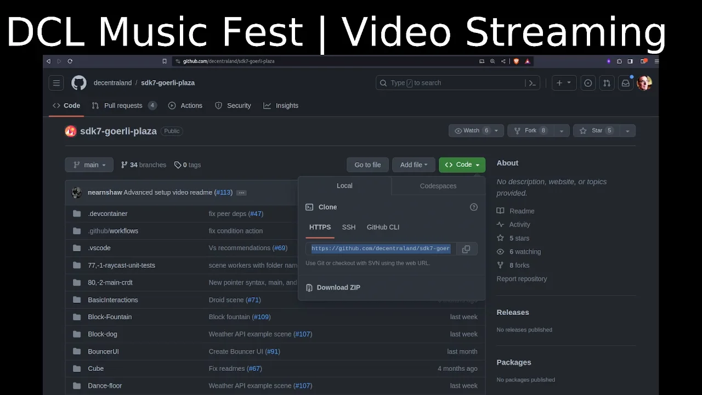The height and width of the screenshot is (395, 702).
Task: Go to the GitHub homepage logo
Action: (x=79, y=83)
